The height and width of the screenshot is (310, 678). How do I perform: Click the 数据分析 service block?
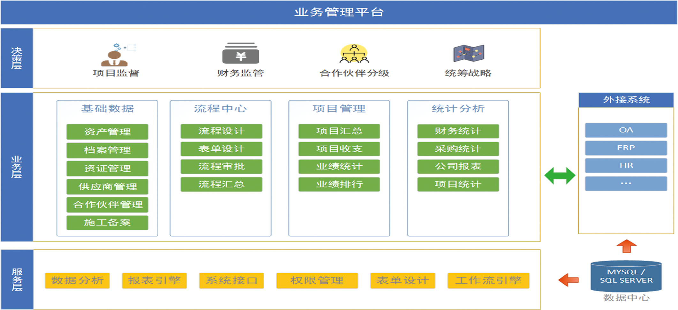[x=77, y=280]
